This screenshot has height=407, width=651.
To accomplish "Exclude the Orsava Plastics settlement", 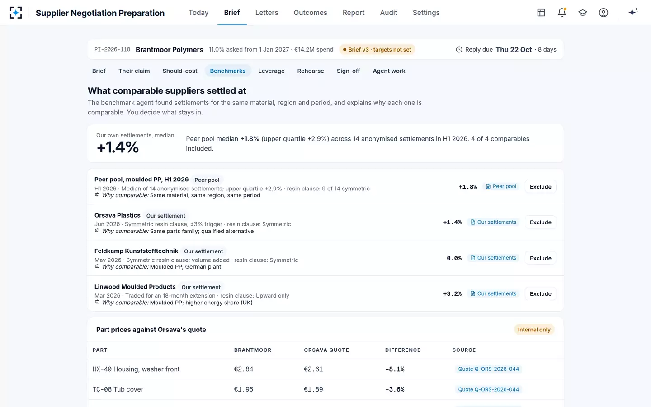I will click(541, 222).
